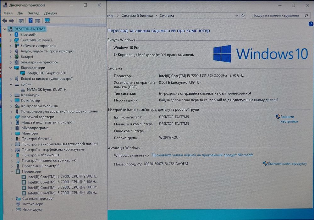The width and height of the screenshot is (314, 220).
Task: Expand the ControlVault Device node
Action: (10, 40)
